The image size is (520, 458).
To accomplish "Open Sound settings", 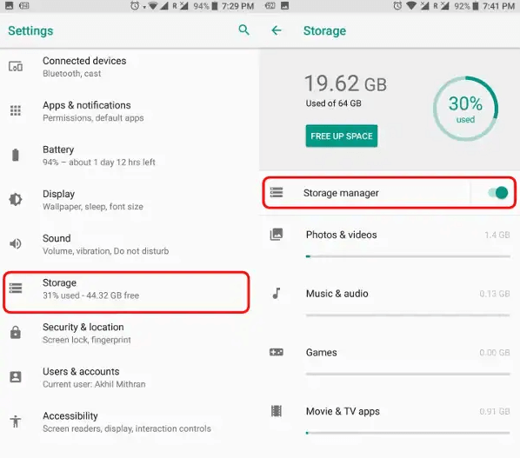I will (x=130, y=244).
